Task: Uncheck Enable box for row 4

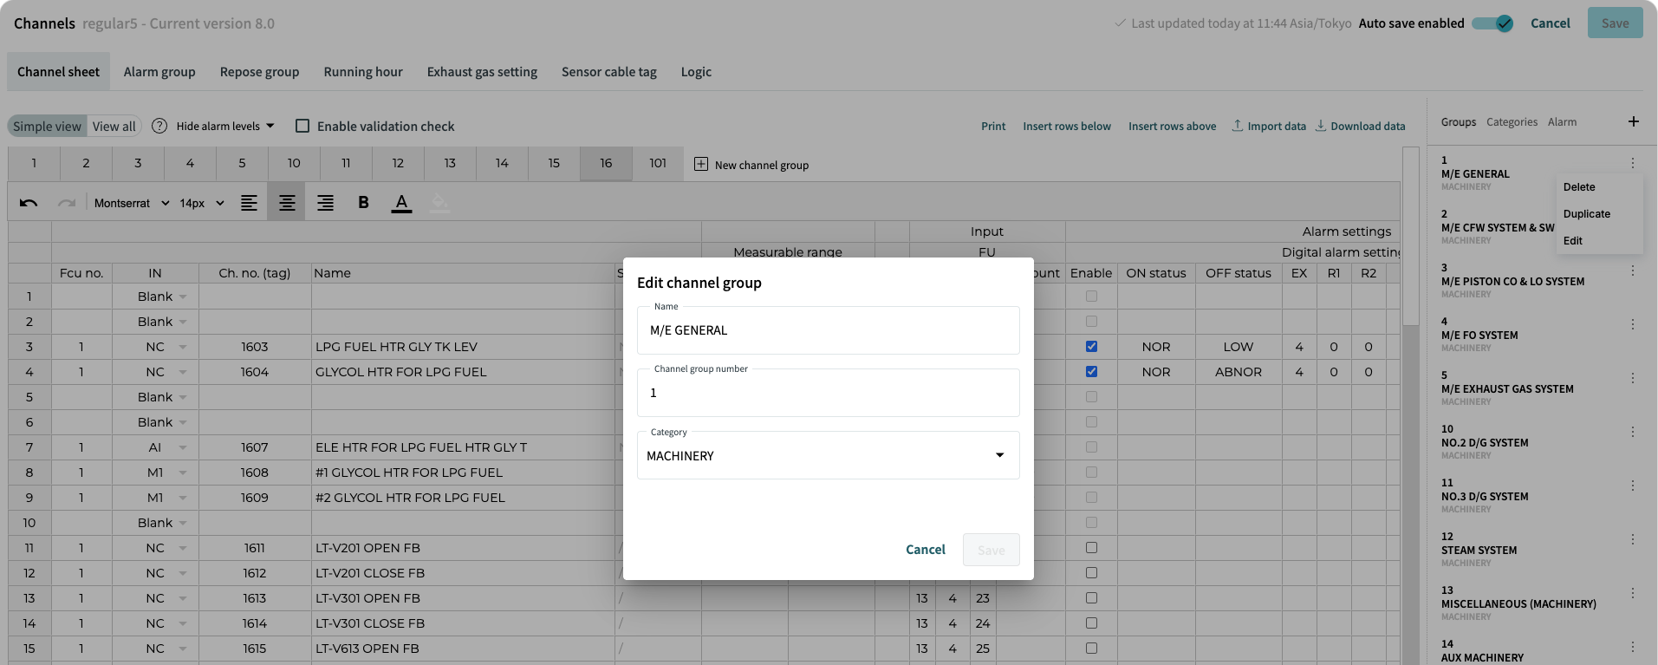Action: (1091, 372)
